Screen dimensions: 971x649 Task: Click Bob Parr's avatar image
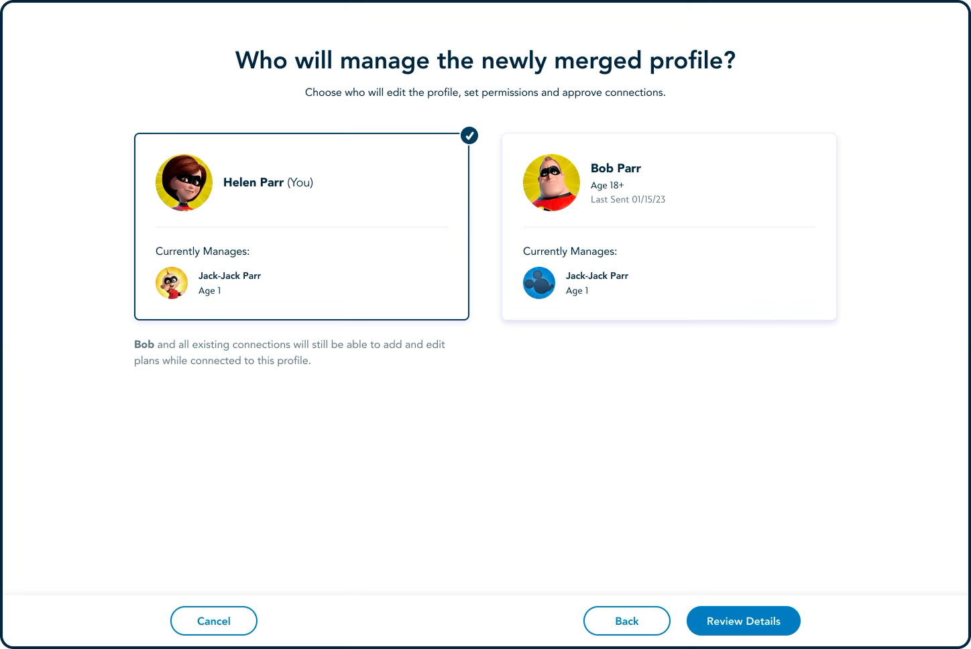coord(551,182)
